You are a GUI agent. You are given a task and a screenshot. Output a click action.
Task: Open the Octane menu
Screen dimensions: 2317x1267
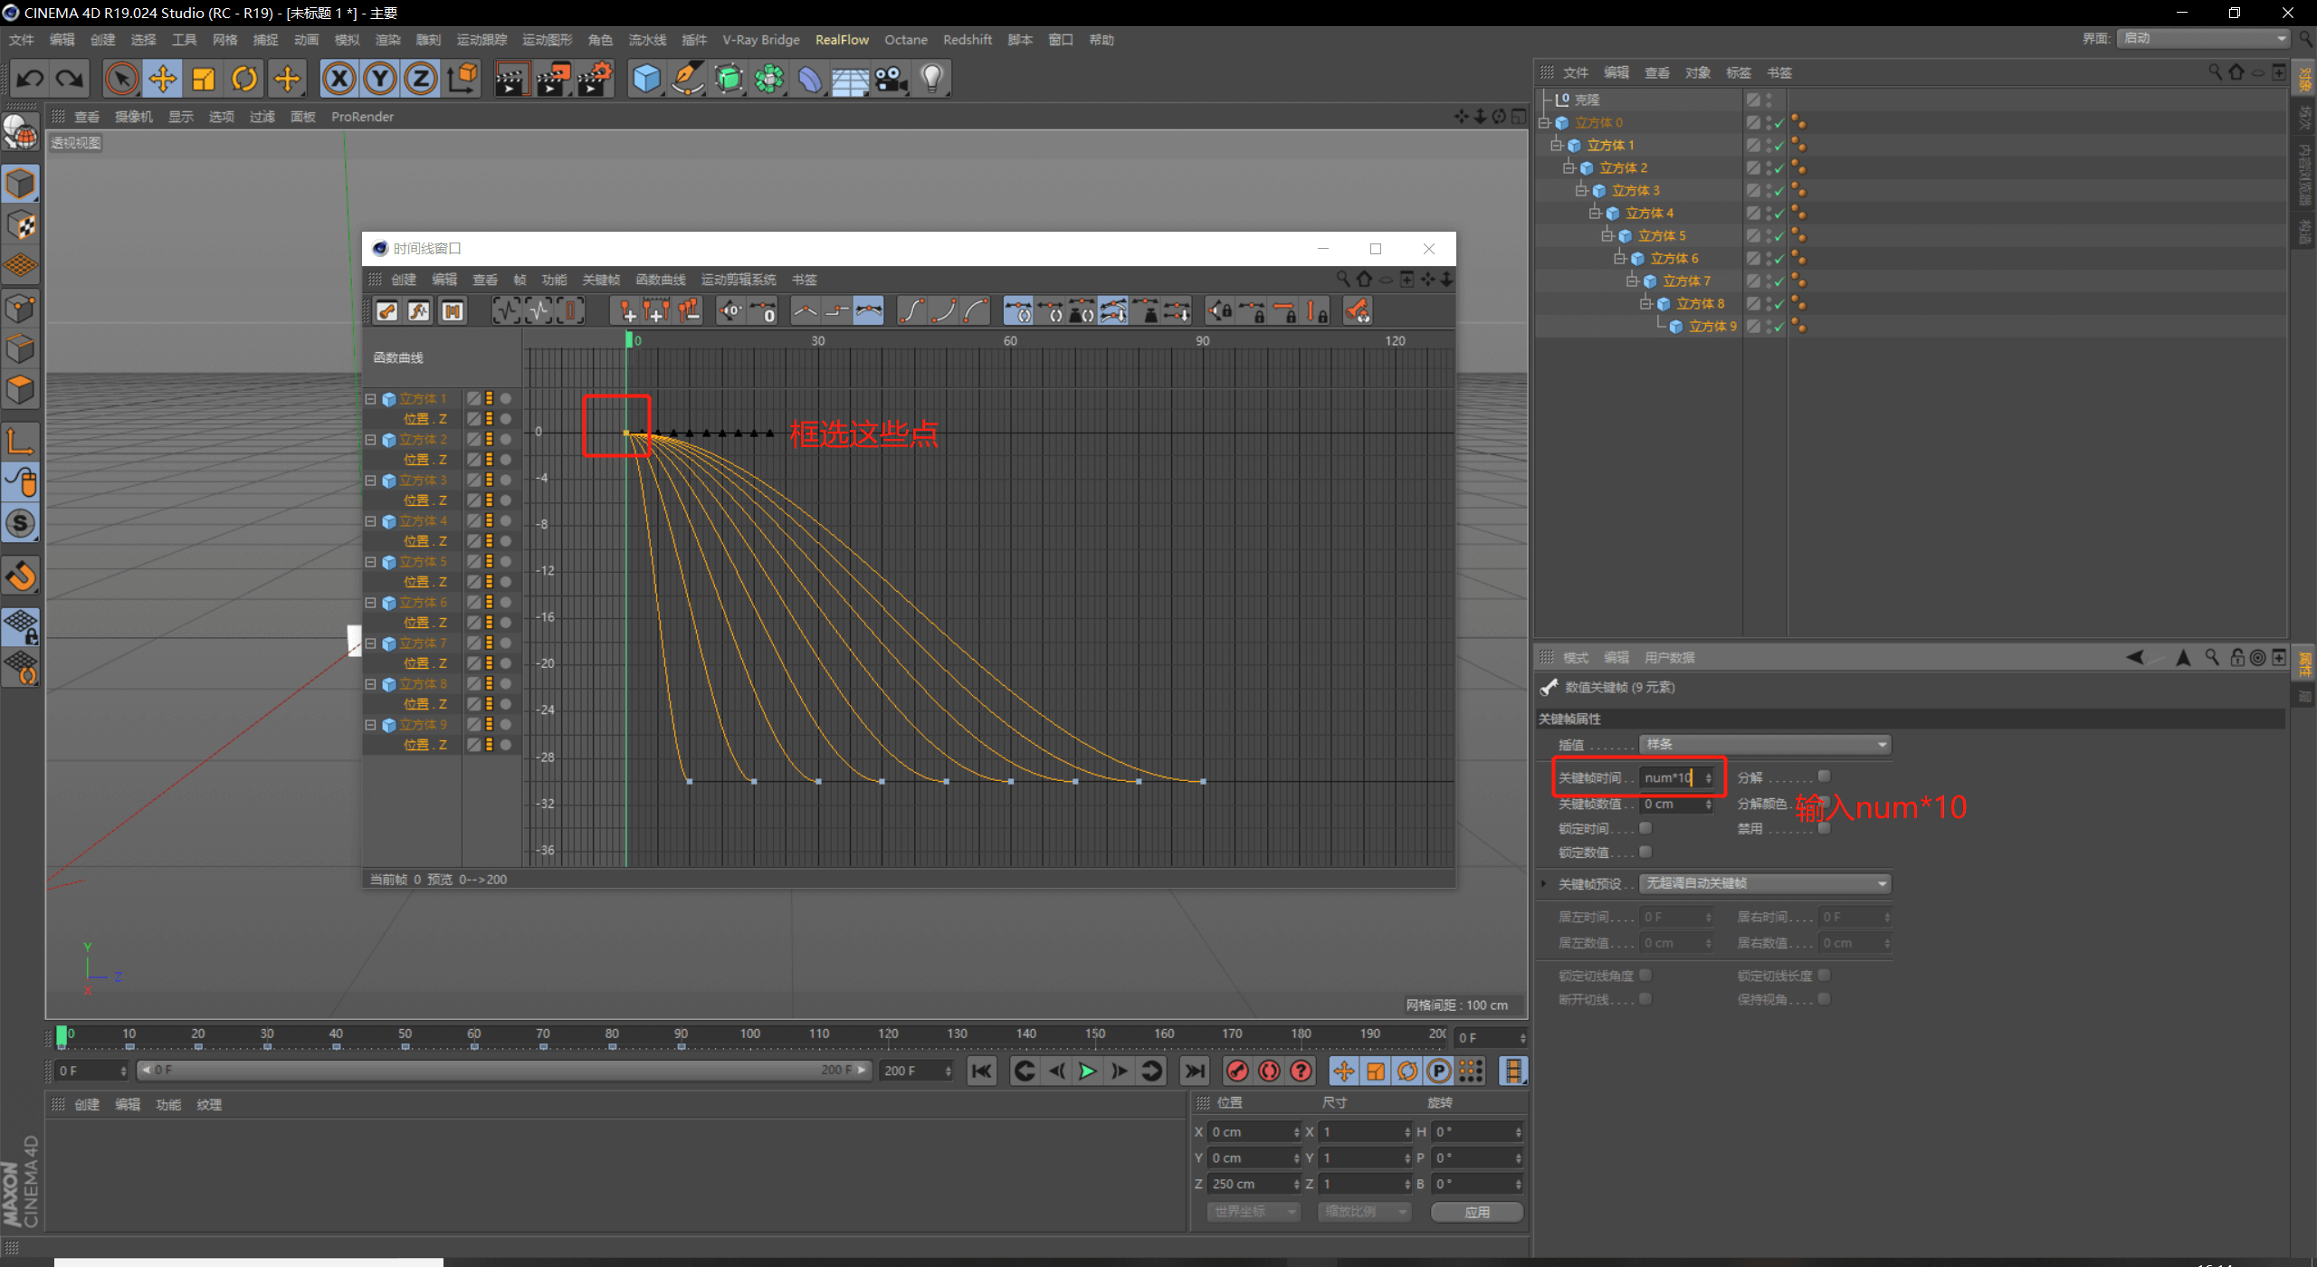pos(906,40)
